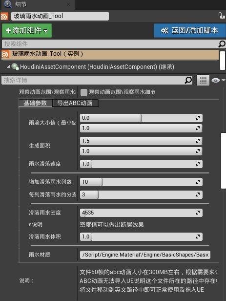
Task: Click the 细节 panel magnifier info icon
Action: point(8,4)
